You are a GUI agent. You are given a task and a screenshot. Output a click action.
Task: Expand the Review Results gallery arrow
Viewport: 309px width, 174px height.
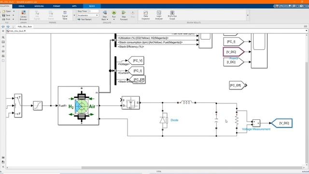(x=248, y=15)
